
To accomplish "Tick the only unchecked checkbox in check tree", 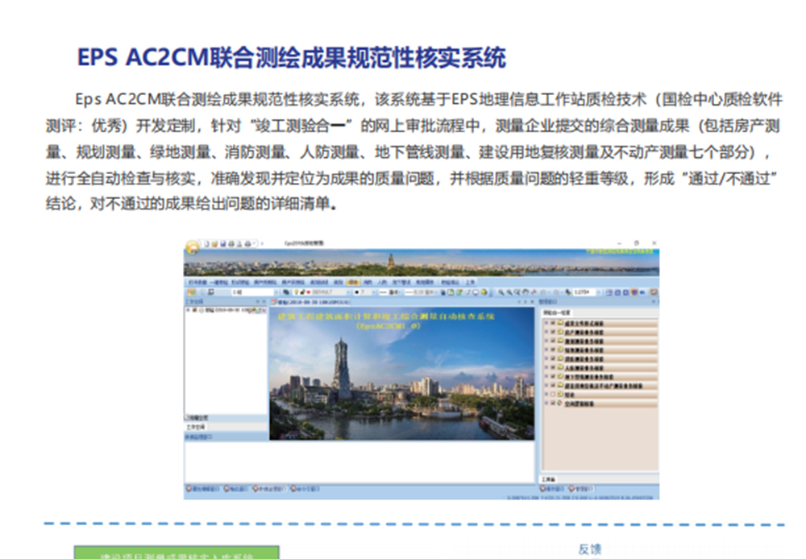I will click(x=553, y=394).
